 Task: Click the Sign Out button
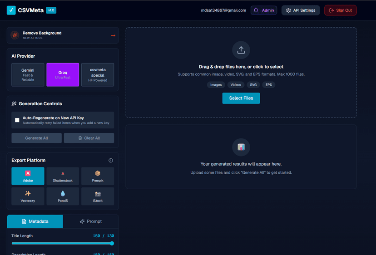(340, 10)
